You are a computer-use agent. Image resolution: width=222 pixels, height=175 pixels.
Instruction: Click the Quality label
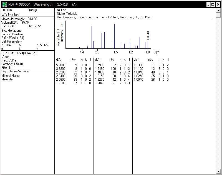pos(32,10)
